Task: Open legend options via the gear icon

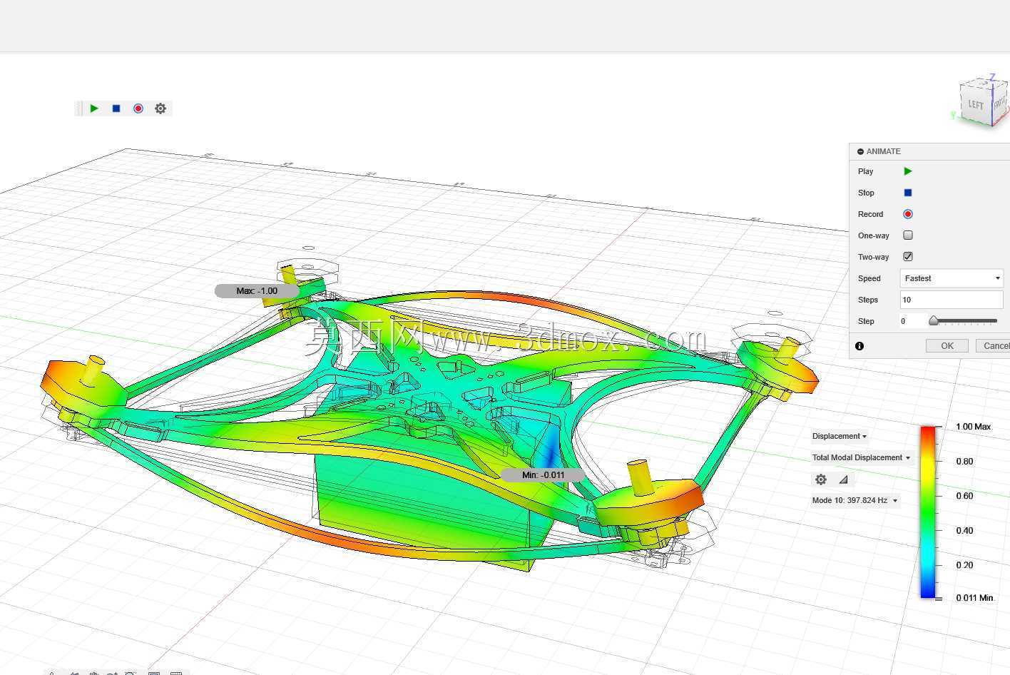Action: (x=821, y=479)
